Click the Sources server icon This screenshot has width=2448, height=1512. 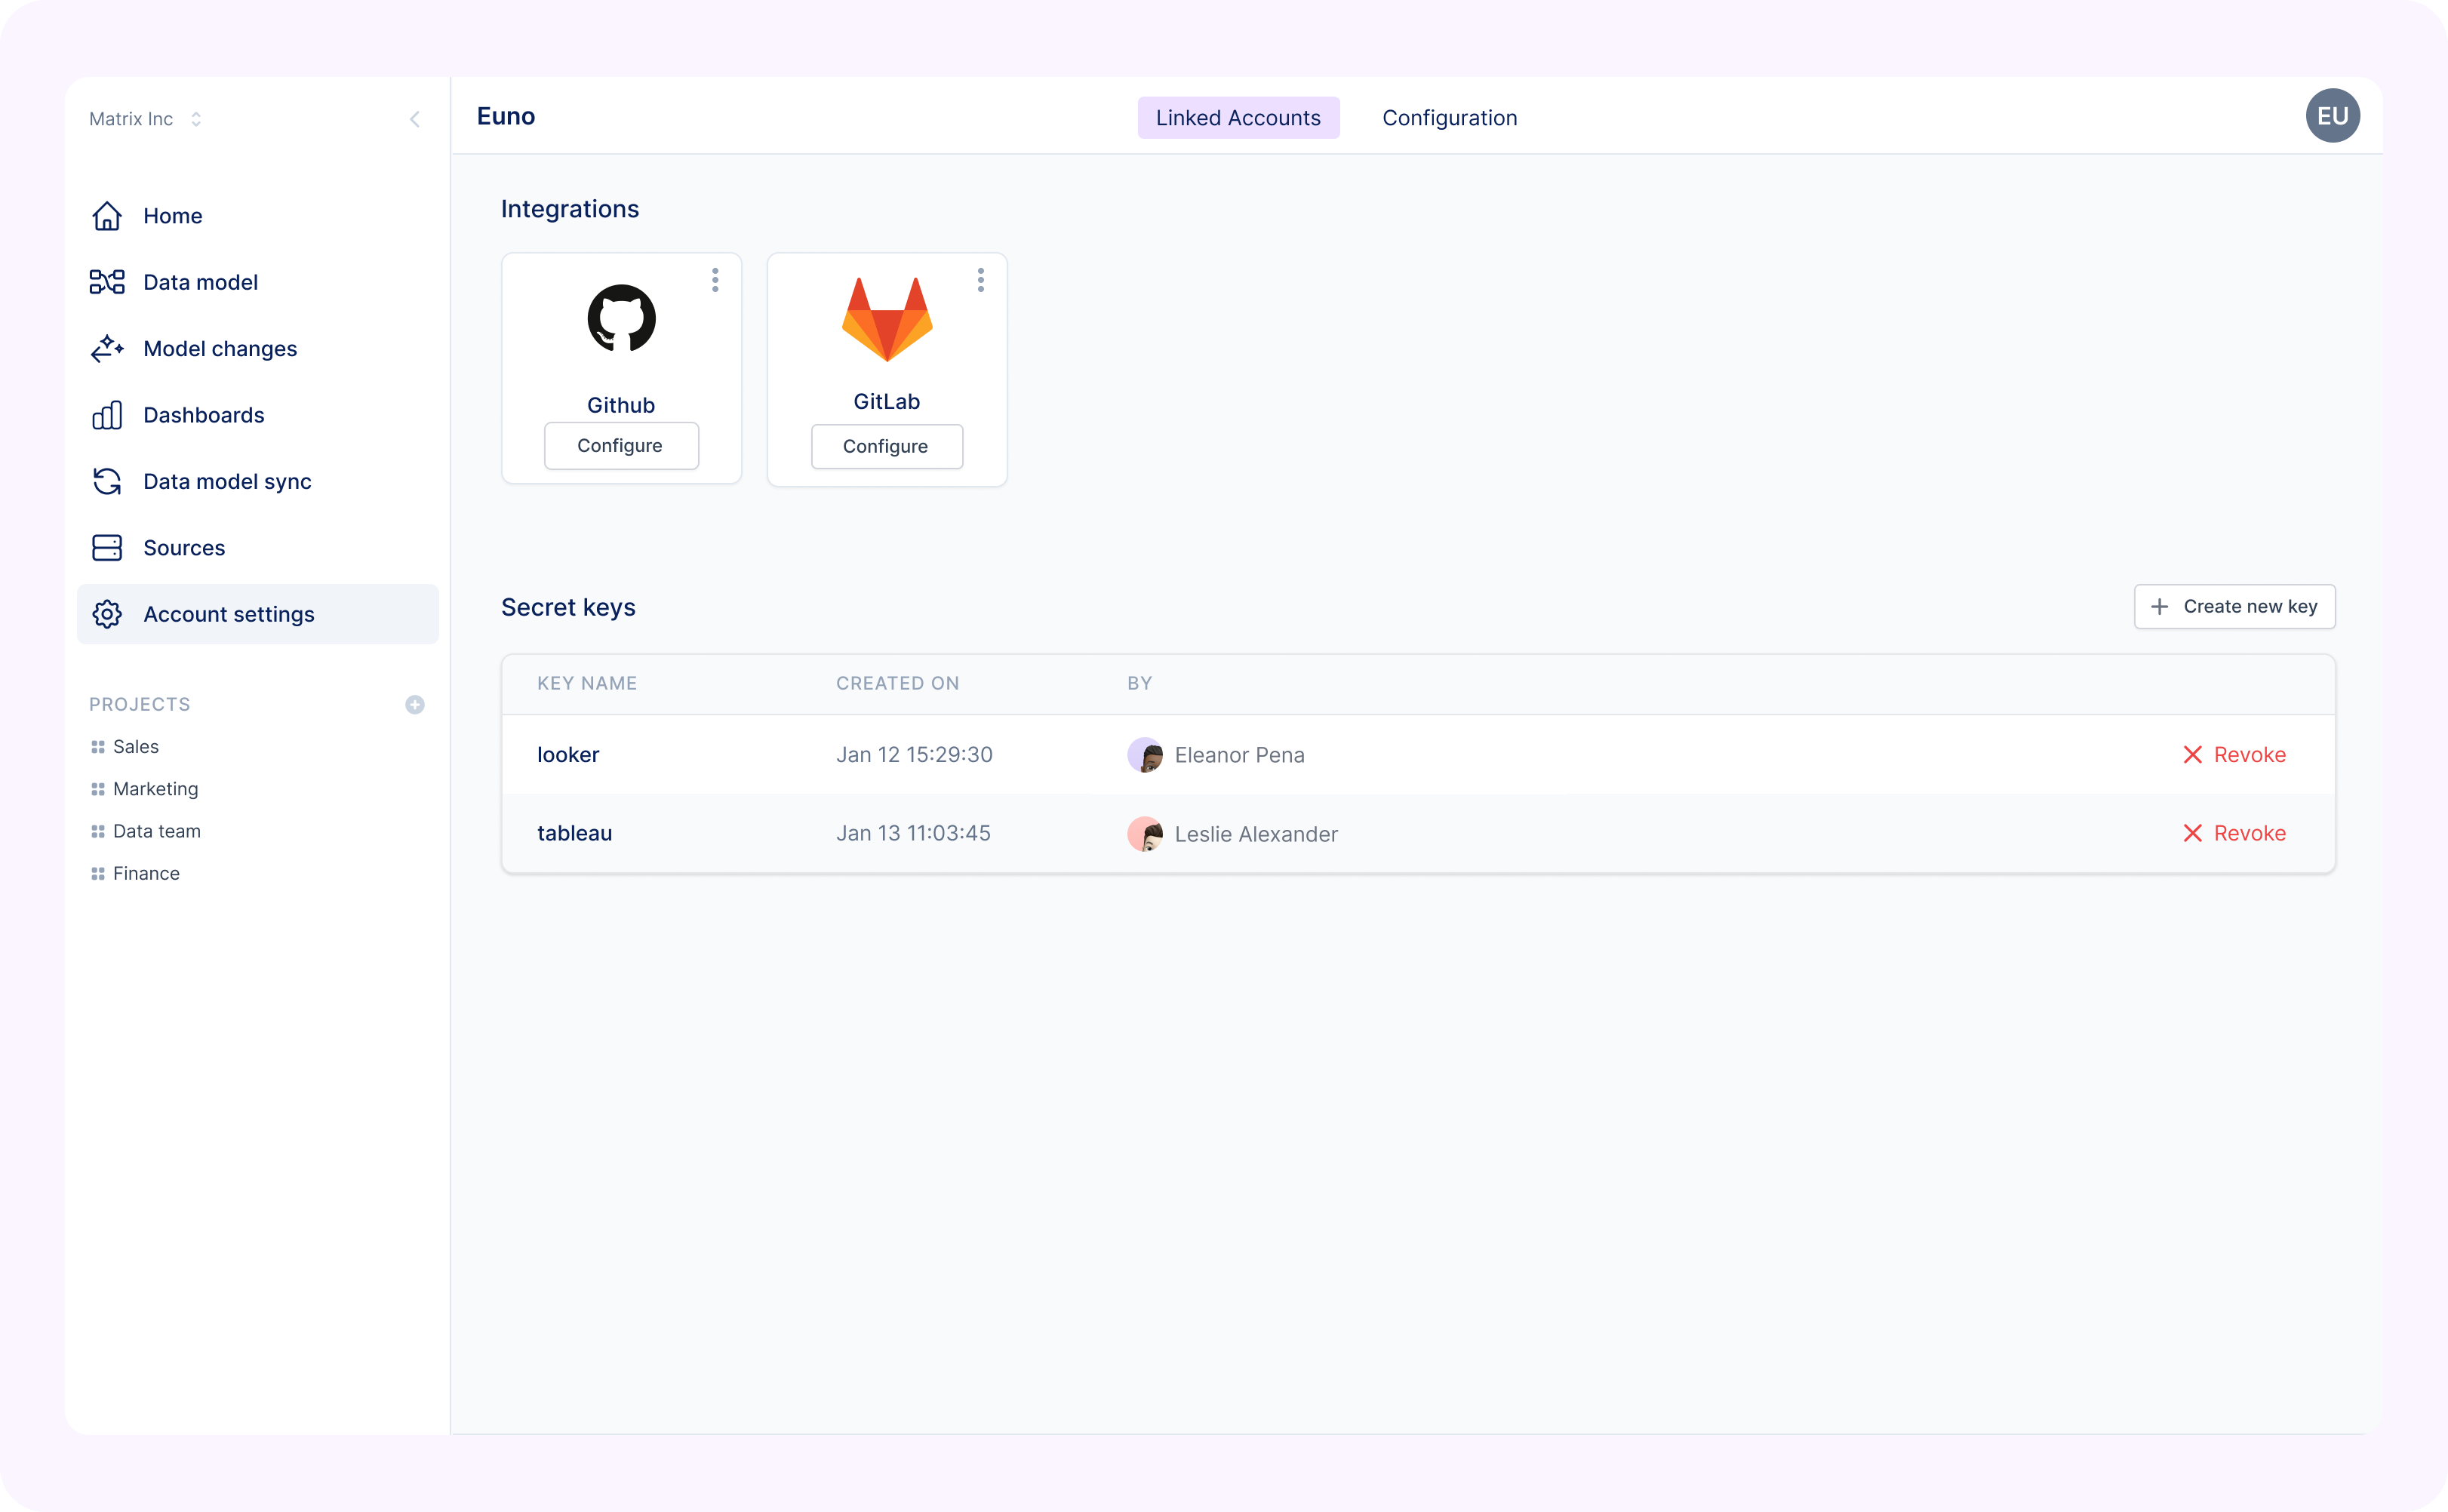tap(107, 548)
